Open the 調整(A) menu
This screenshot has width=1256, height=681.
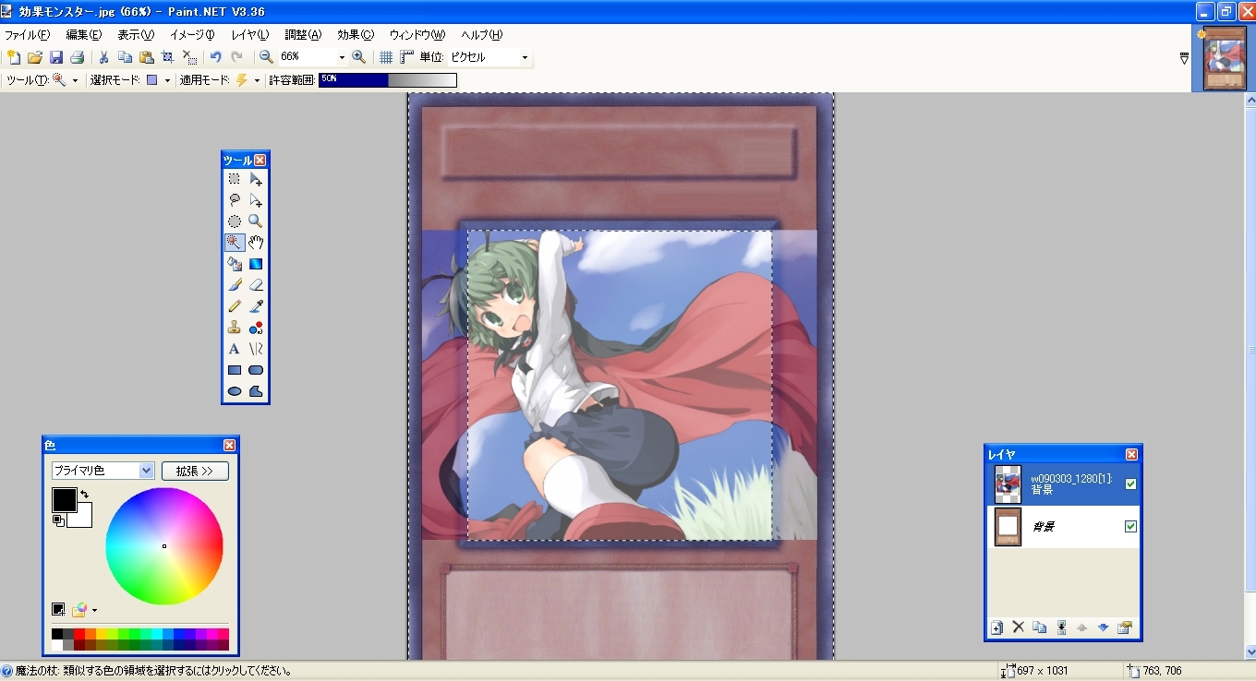303,34
